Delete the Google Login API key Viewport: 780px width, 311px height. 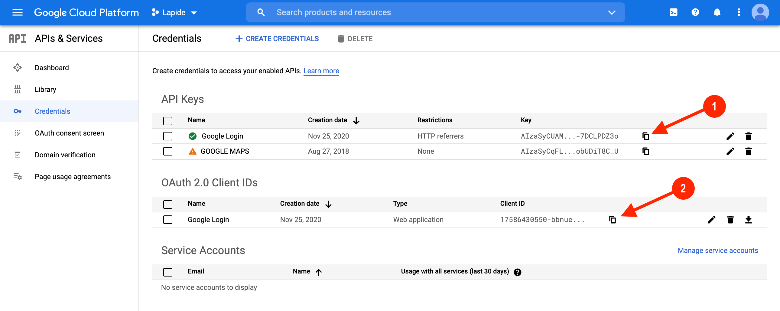click(748, 136)
